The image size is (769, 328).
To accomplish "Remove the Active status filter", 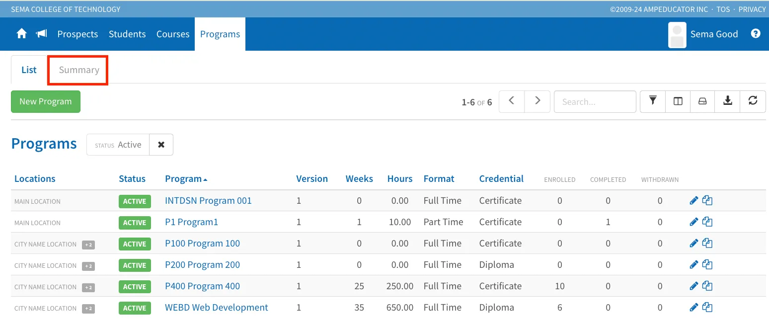I will coord(161,145).
